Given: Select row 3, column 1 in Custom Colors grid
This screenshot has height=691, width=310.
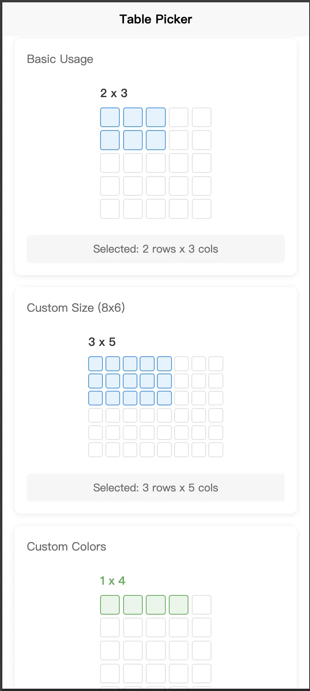Looking at the screenshot, I should (110, 650).
